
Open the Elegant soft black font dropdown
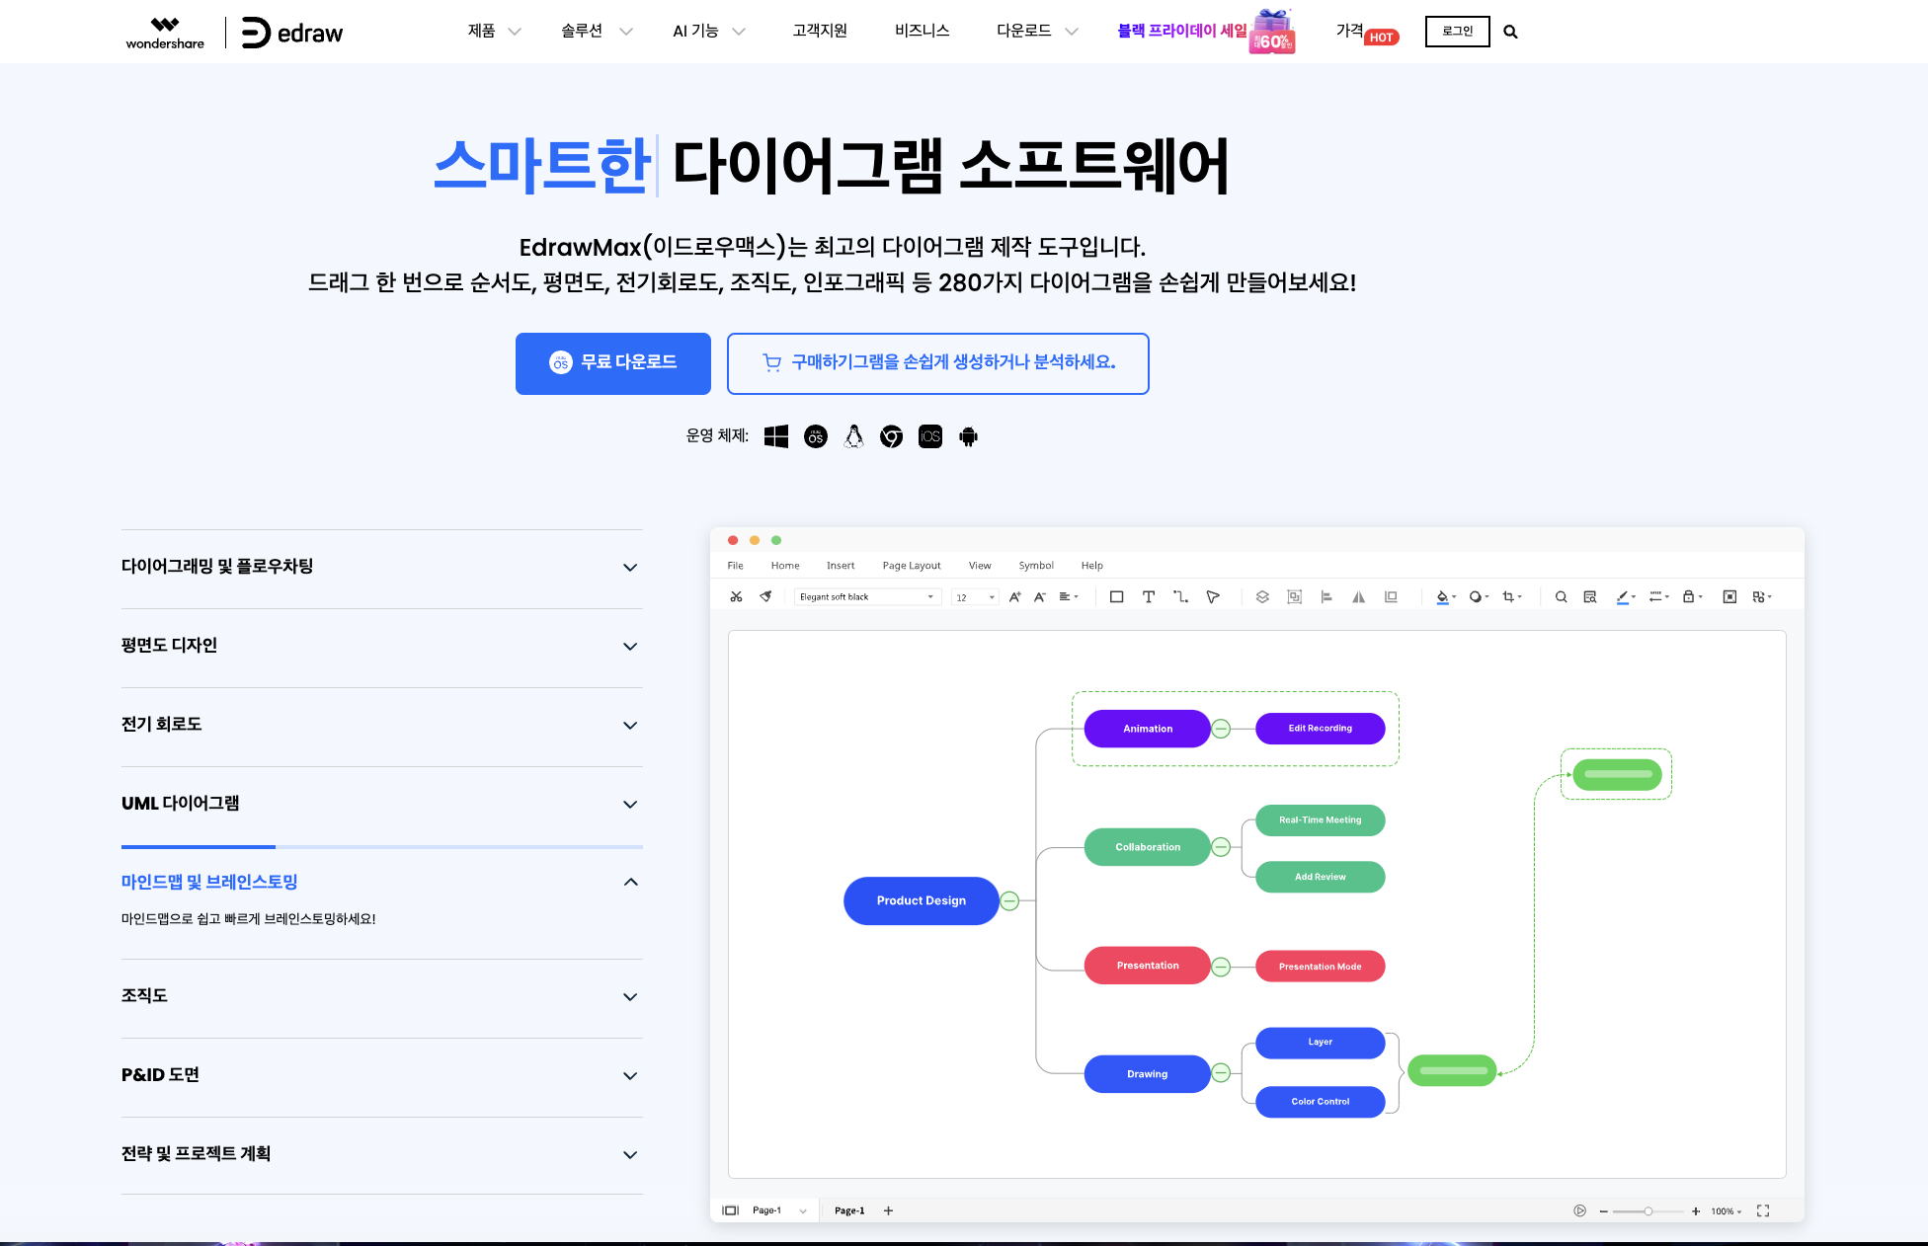tap(867, 596)
